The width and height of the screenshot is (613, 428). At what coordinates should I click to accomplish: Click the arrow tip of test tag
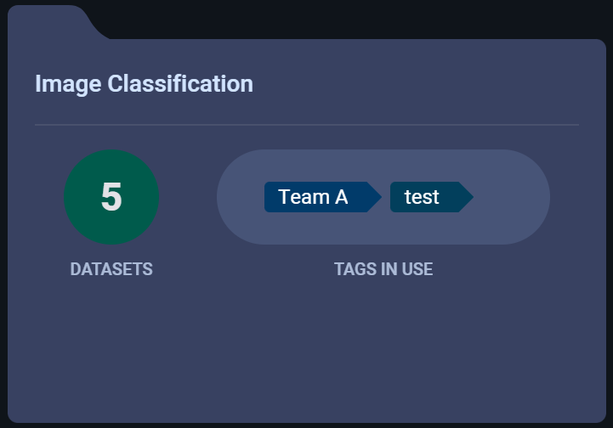coord(466,197)
